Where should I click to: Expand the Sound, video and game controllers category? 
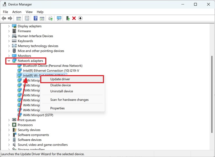tap(9, 145)
